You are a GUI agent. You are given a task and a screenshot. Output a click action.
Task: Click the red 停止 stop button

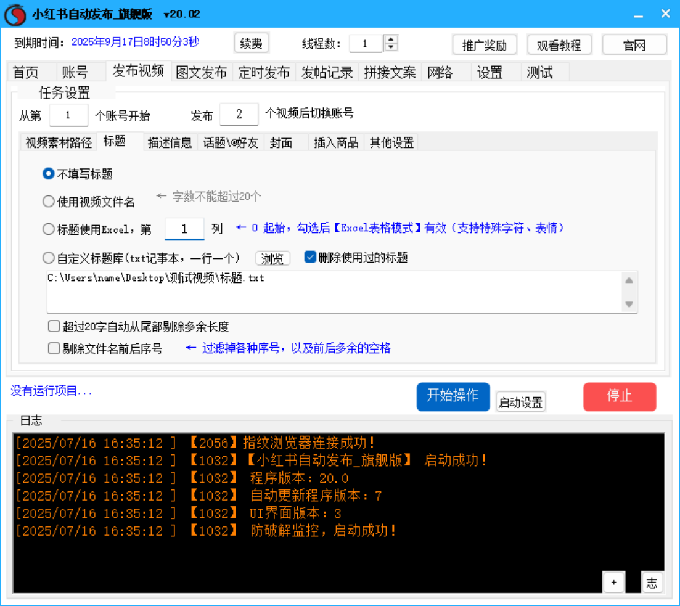[620, 396]
